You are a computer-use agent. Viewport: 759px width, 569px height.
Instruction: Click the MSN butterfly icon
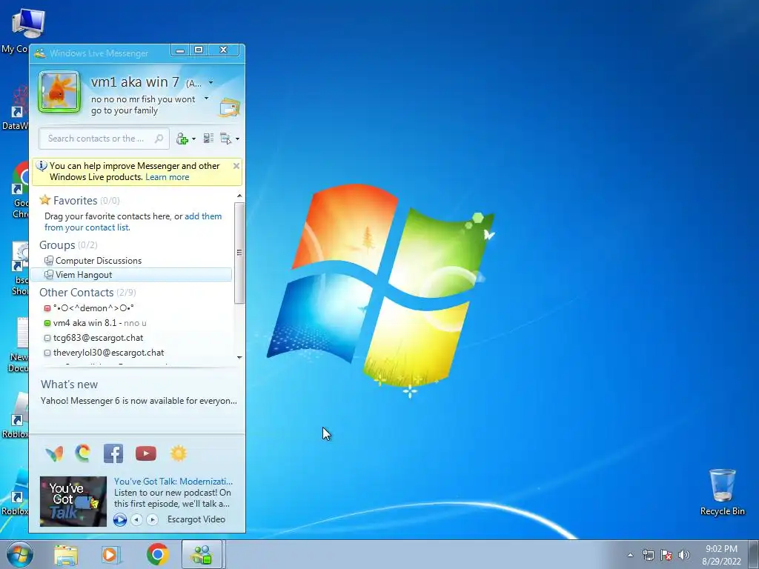coord(54,454)
